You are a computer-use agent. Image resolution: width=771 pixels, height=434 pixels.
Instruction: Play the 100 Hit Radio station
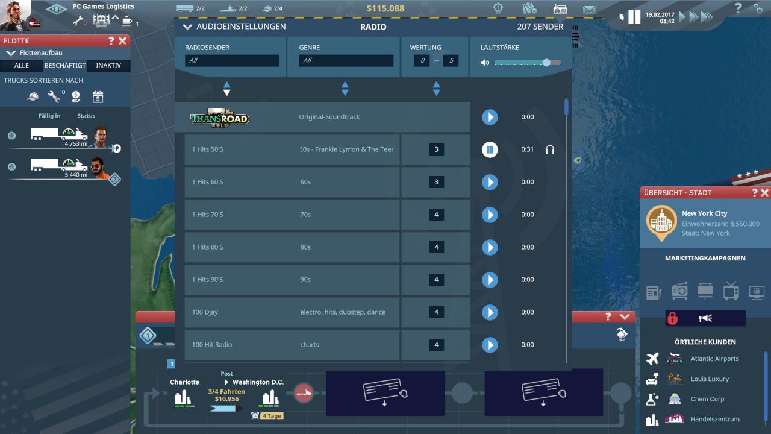click(x=490, y=345)
